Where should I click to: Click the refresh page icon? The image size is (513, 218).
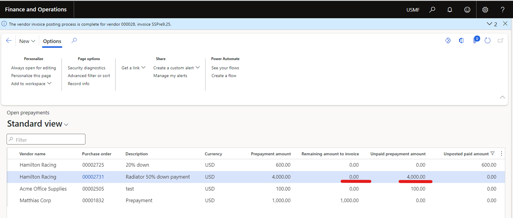point(488,40)
